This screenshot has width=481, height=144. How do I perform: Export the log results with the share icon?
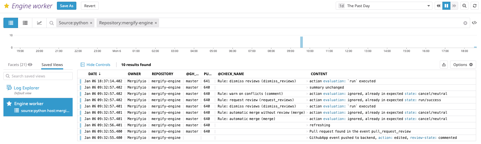[444, 65]
